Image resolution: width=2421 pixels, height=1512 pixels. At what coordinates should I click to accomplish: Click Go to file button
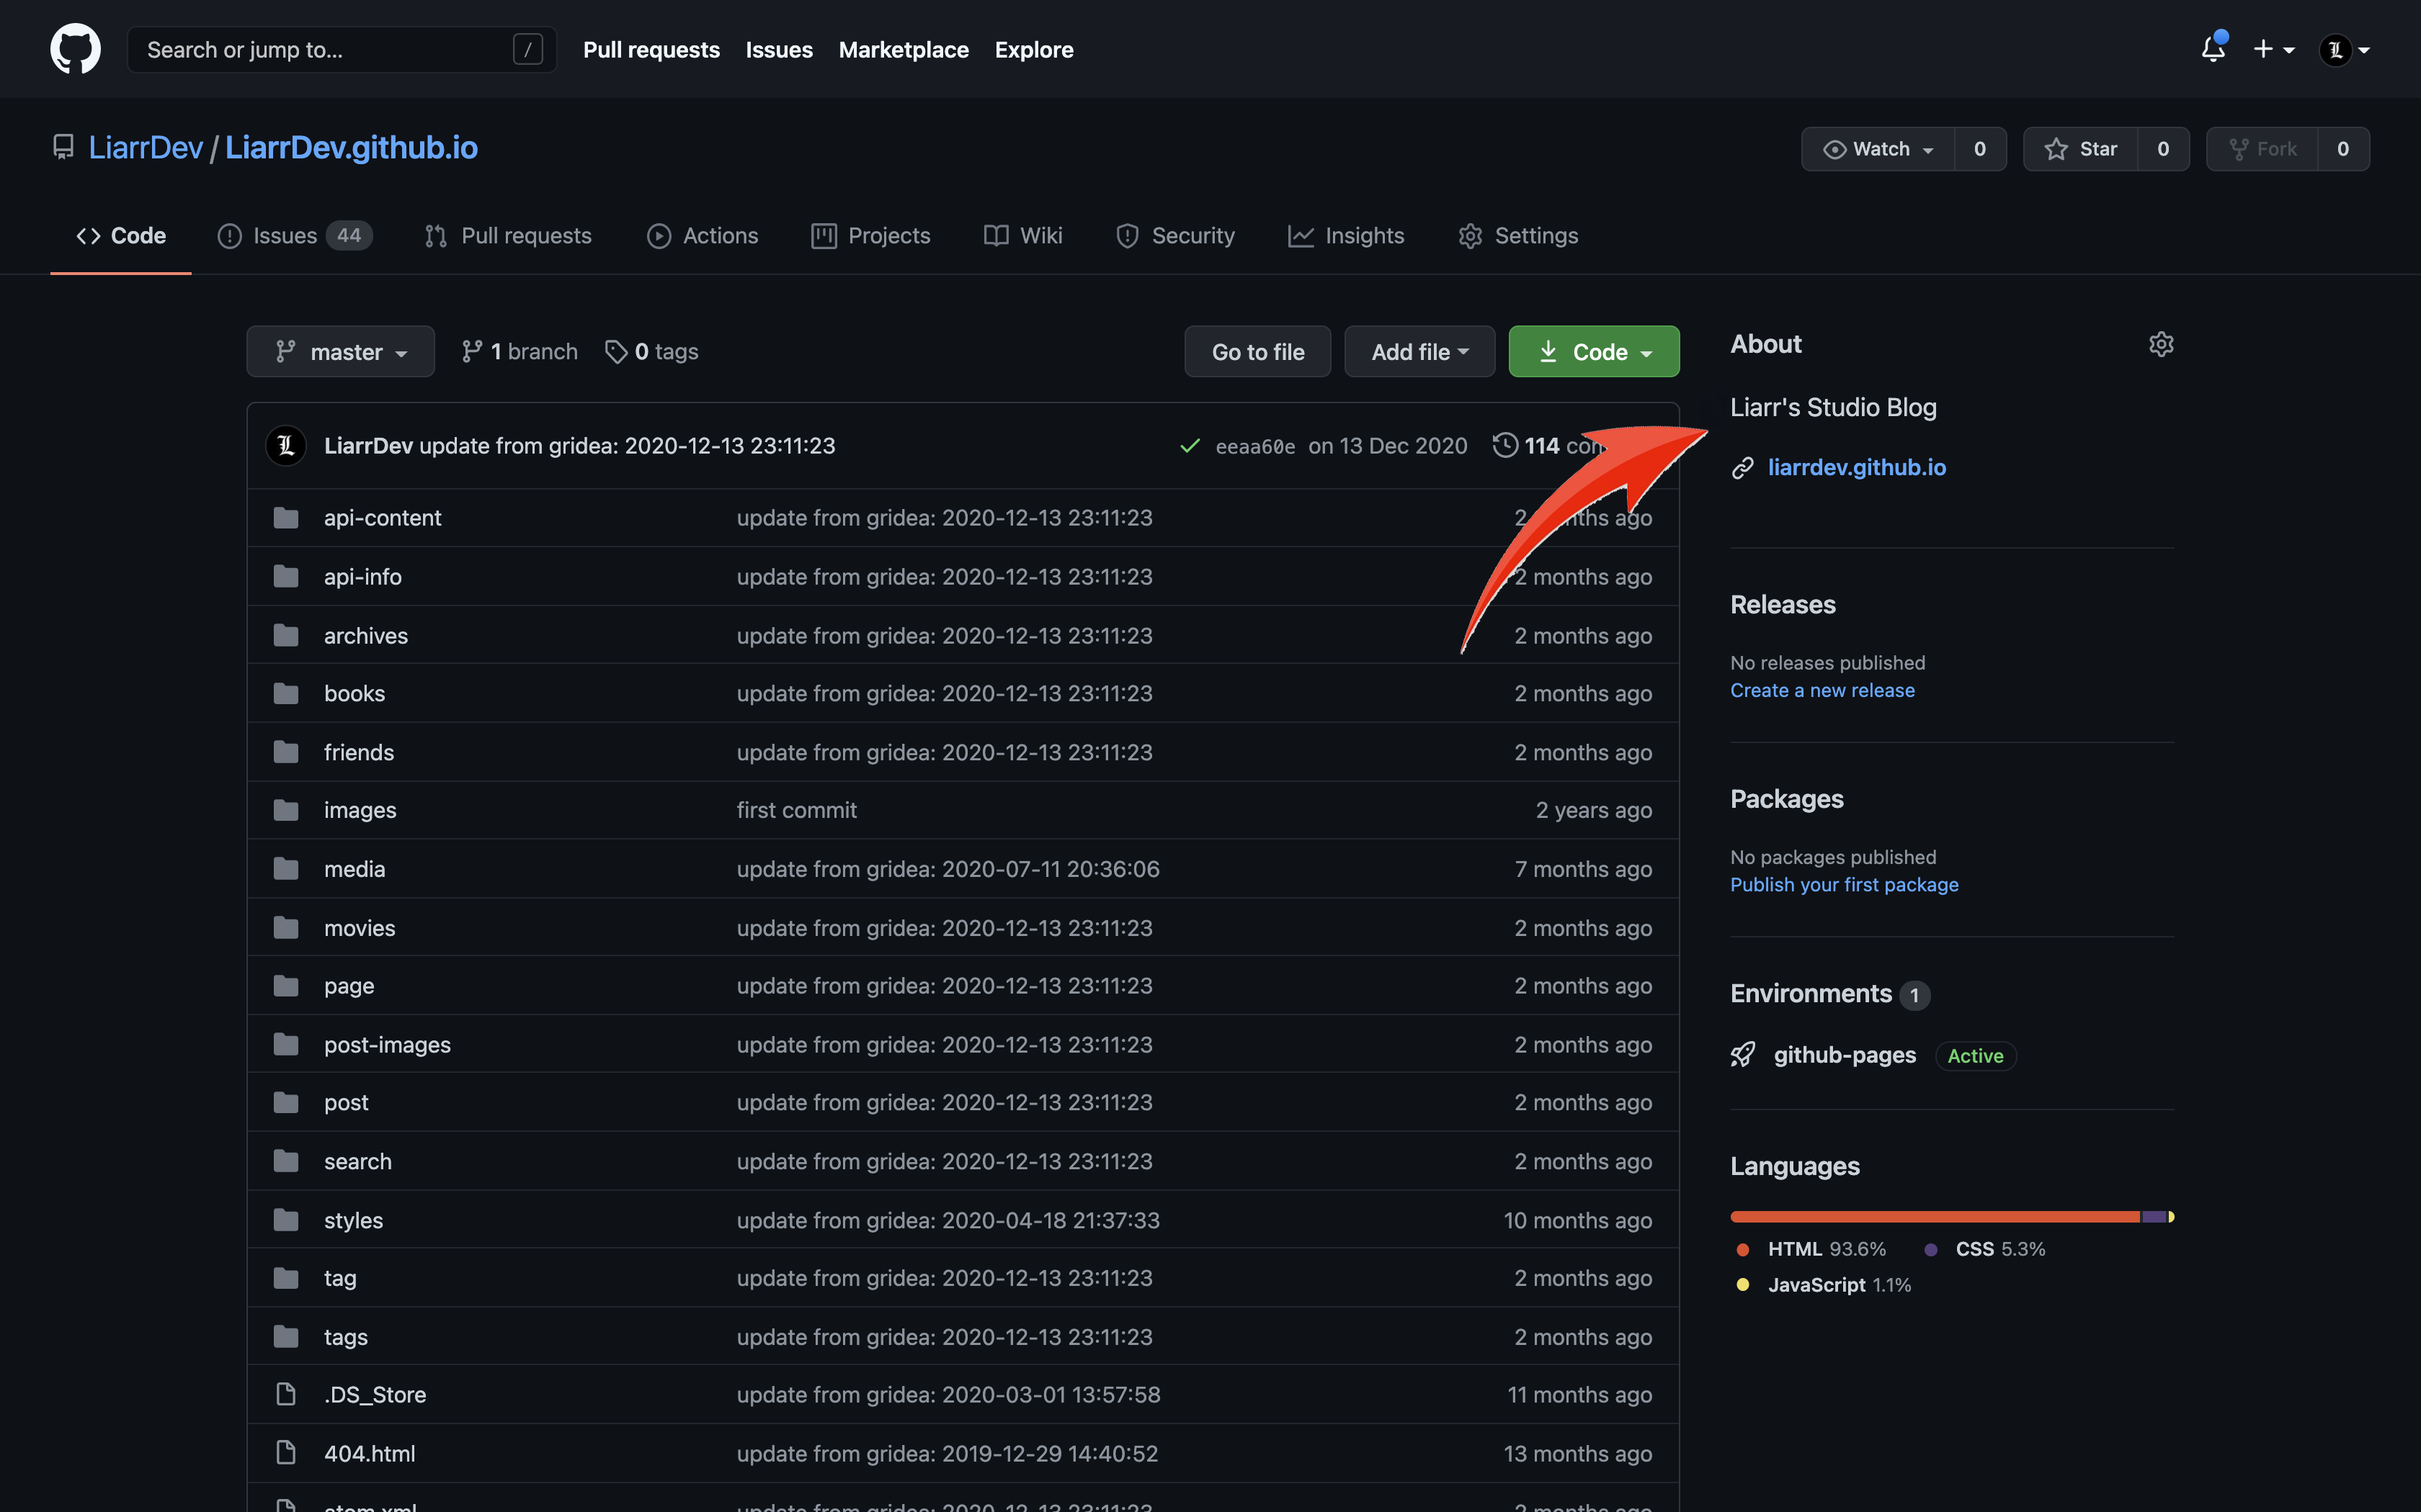point(1257,352)
